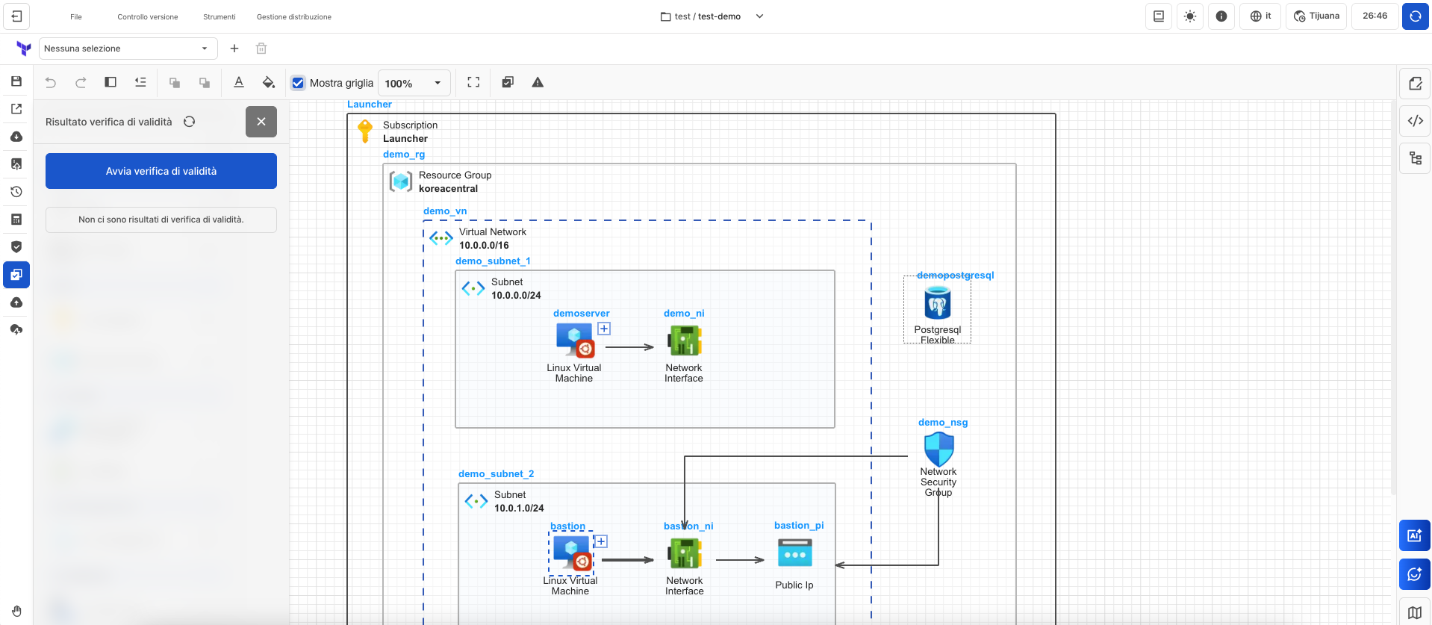Click the undo arrow icon
The image size is (1432, 625).
point(51,83)
